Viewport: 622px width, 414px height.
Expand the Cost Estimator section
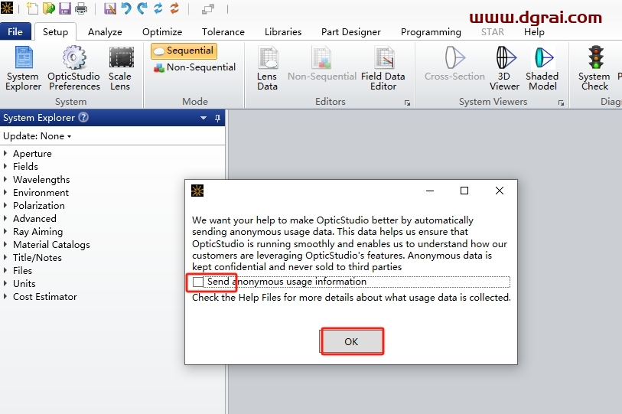[x=5, y=296]
